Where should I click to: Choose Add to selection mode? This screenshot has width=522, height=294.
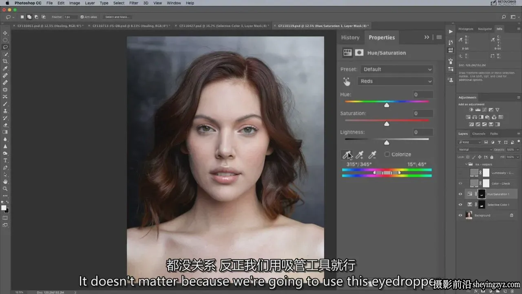point(29,17)
